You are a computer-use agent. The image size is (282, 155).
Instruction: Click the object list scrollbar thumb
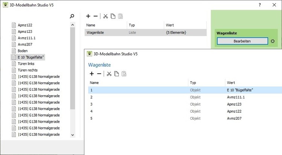point(73,68)
